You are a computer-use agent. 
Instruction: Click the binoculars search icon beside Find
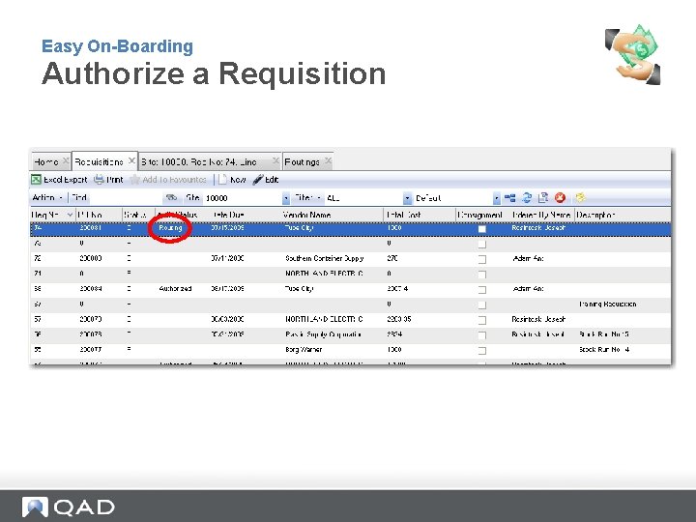coord(171,197)
